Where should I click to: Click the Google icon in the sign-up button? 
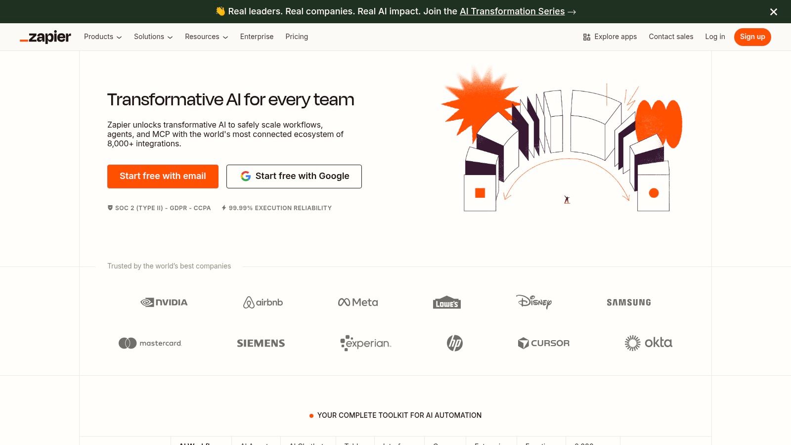246,176
